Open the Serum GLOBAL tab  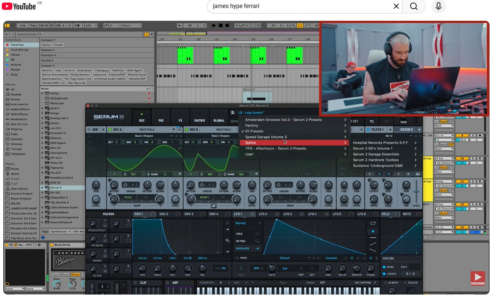[x=219, y=118]
